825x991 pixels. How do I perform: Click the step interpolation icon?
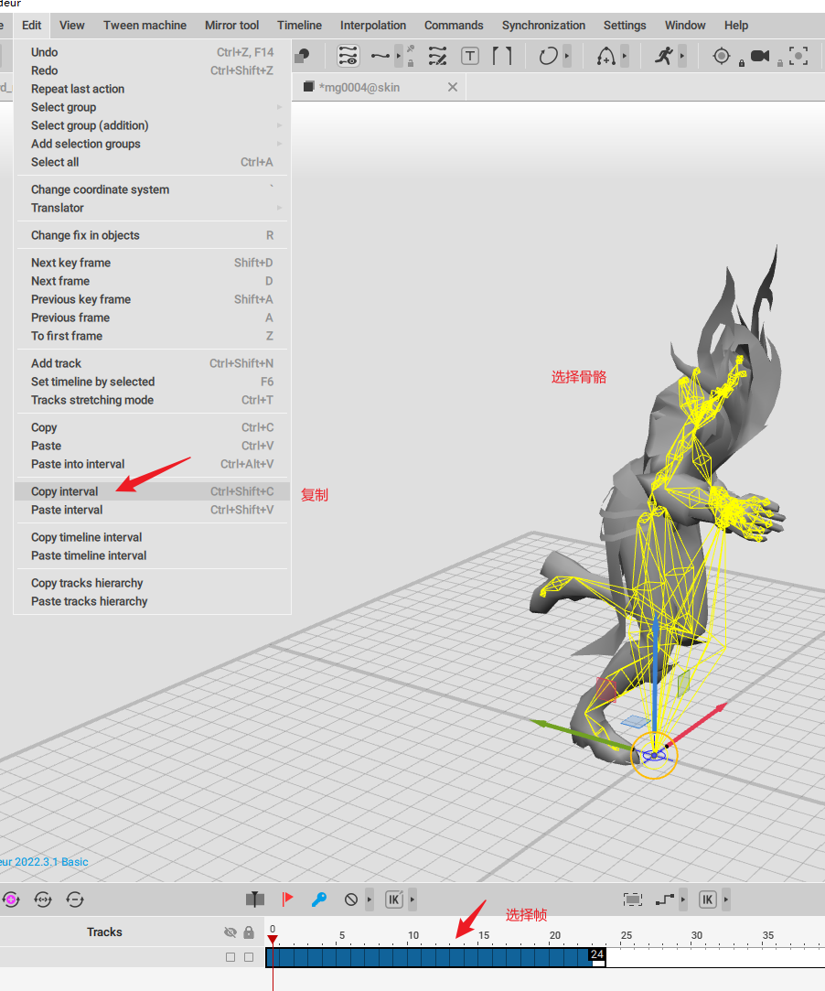[665, 899]
